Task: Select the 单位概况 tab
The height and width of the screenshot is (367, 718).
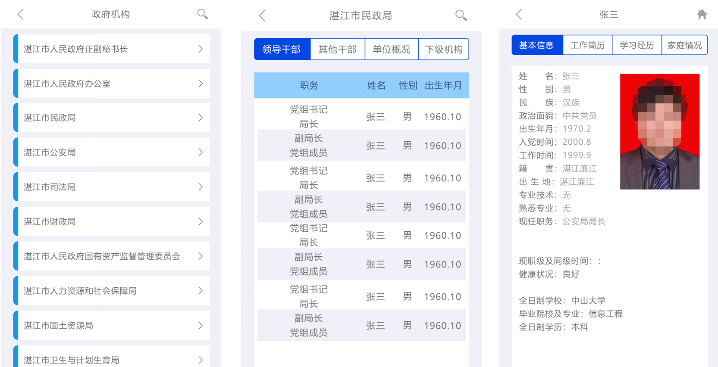Action: pos(391,50)
